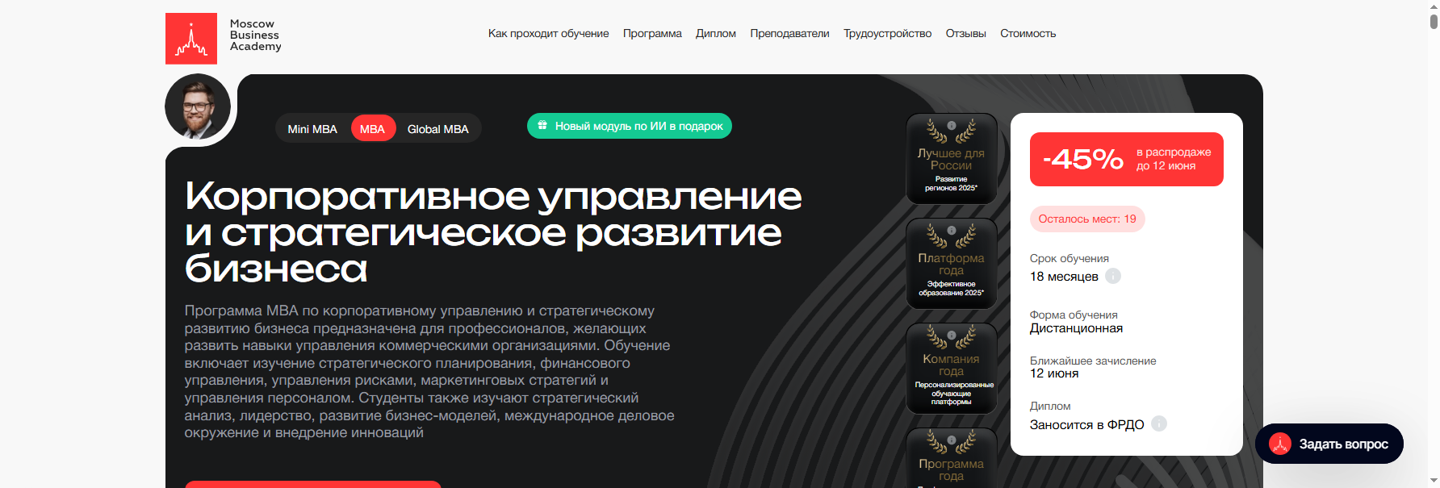The image size is (1440, 488).
Task: Open the Программа menu item
Action: (x=652, y=33)
